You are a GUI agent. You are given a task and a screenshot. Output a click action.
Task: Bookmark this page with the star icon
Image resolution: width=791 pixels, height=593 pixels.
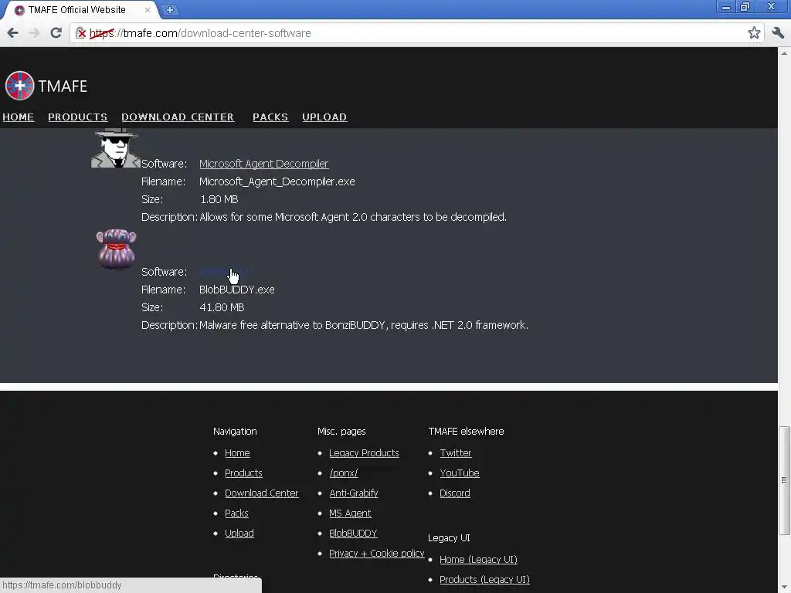(754, 33)
